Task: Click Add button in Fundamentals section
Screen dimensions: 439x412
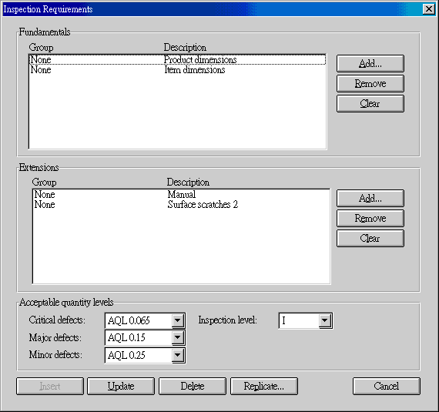Action: [370, 64]
